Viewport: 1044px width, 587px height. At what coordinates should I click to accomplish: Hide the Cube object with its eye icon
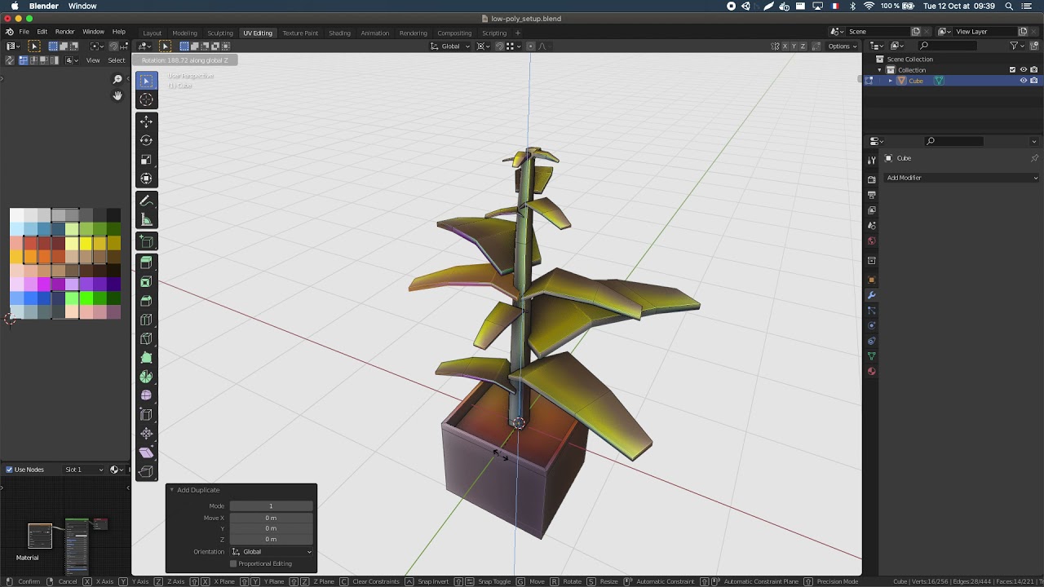1024,81
